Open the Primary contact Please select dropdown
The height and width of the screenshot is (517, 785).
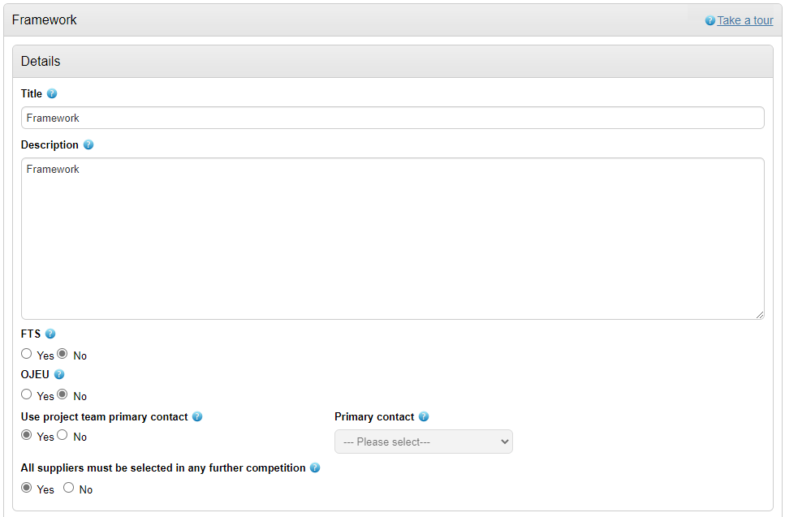424,442
